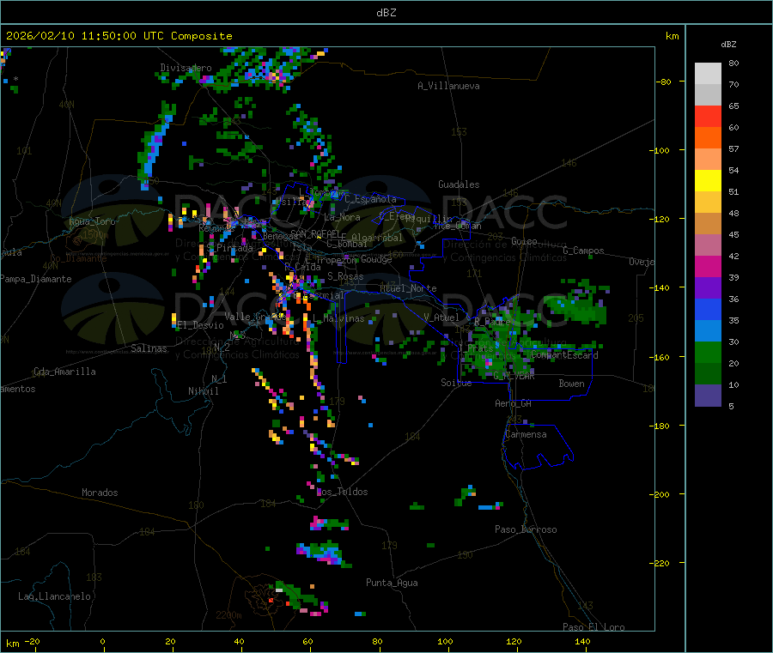
Task: Select the Bowen place label
Action: click(x=571, y=384)
